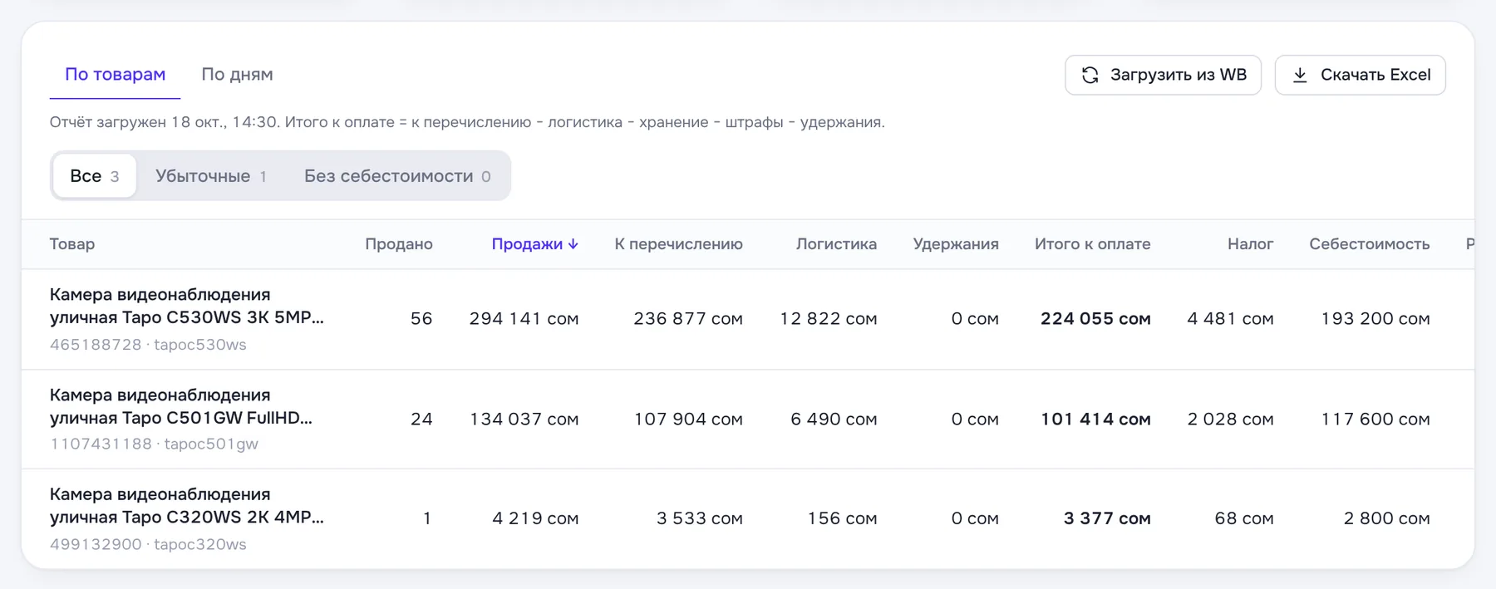The image size is (1496, 589).
Task: Select the Убыточные filter
Action: (211, 176)
